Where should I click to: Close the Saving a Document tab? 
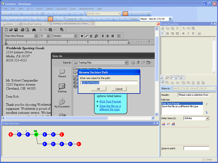(x=93, y=23)
